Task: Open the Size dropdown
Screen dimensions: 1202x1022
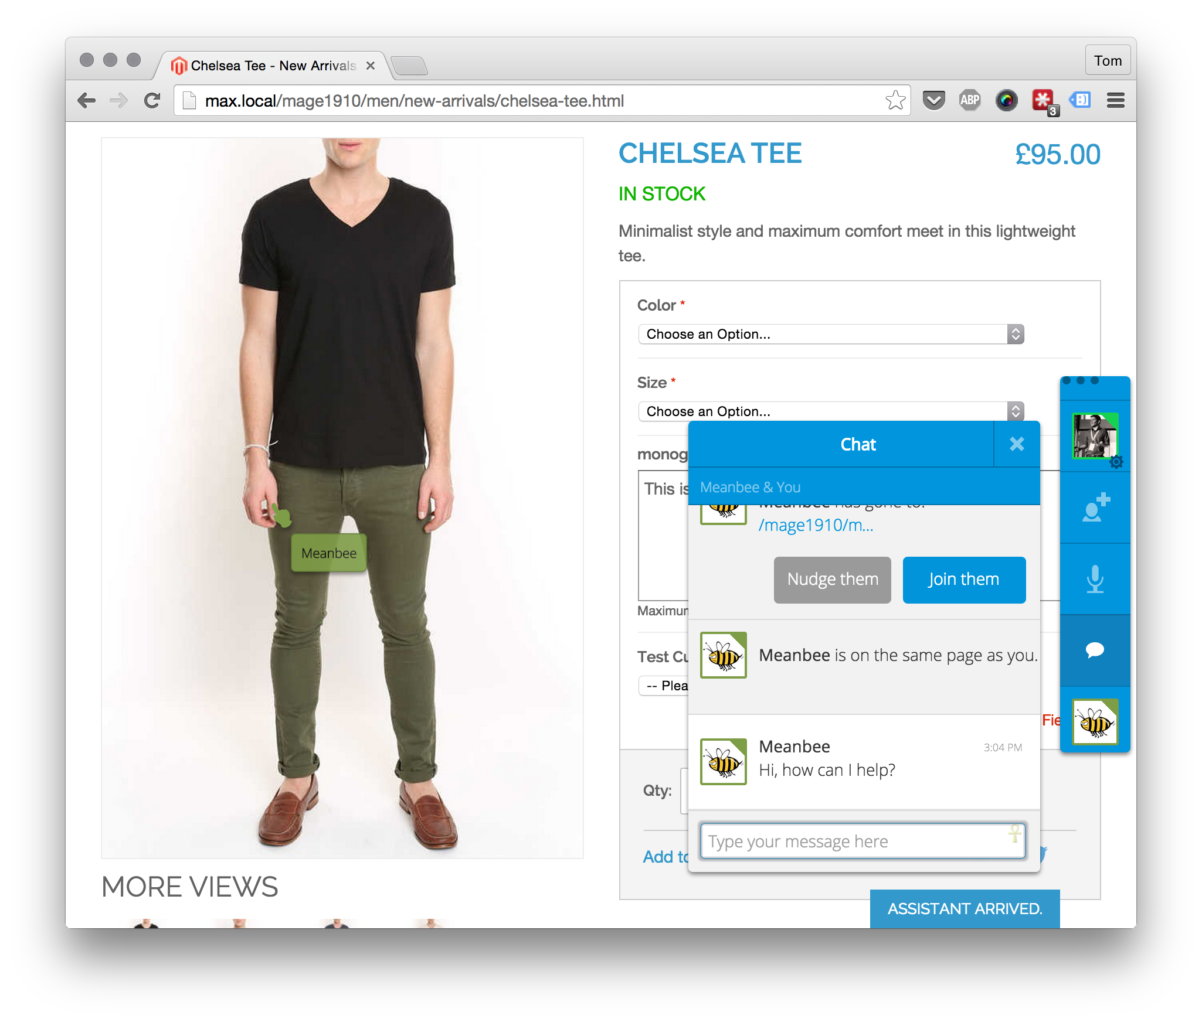Action: click(x=831, y=411)
